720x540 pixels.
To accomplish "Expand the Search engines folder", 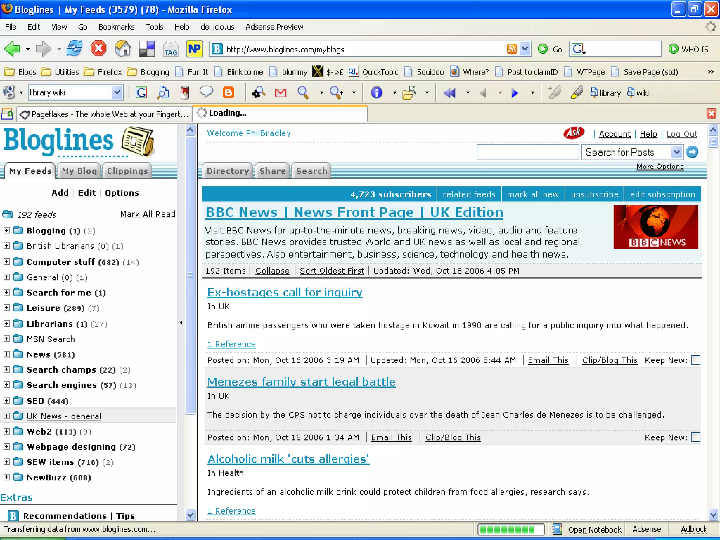I will click(x=7, y=385).
